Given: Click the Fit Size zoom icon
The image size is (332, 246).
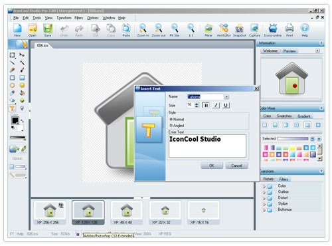Looking at the screenshot, I should click(175, 30).
